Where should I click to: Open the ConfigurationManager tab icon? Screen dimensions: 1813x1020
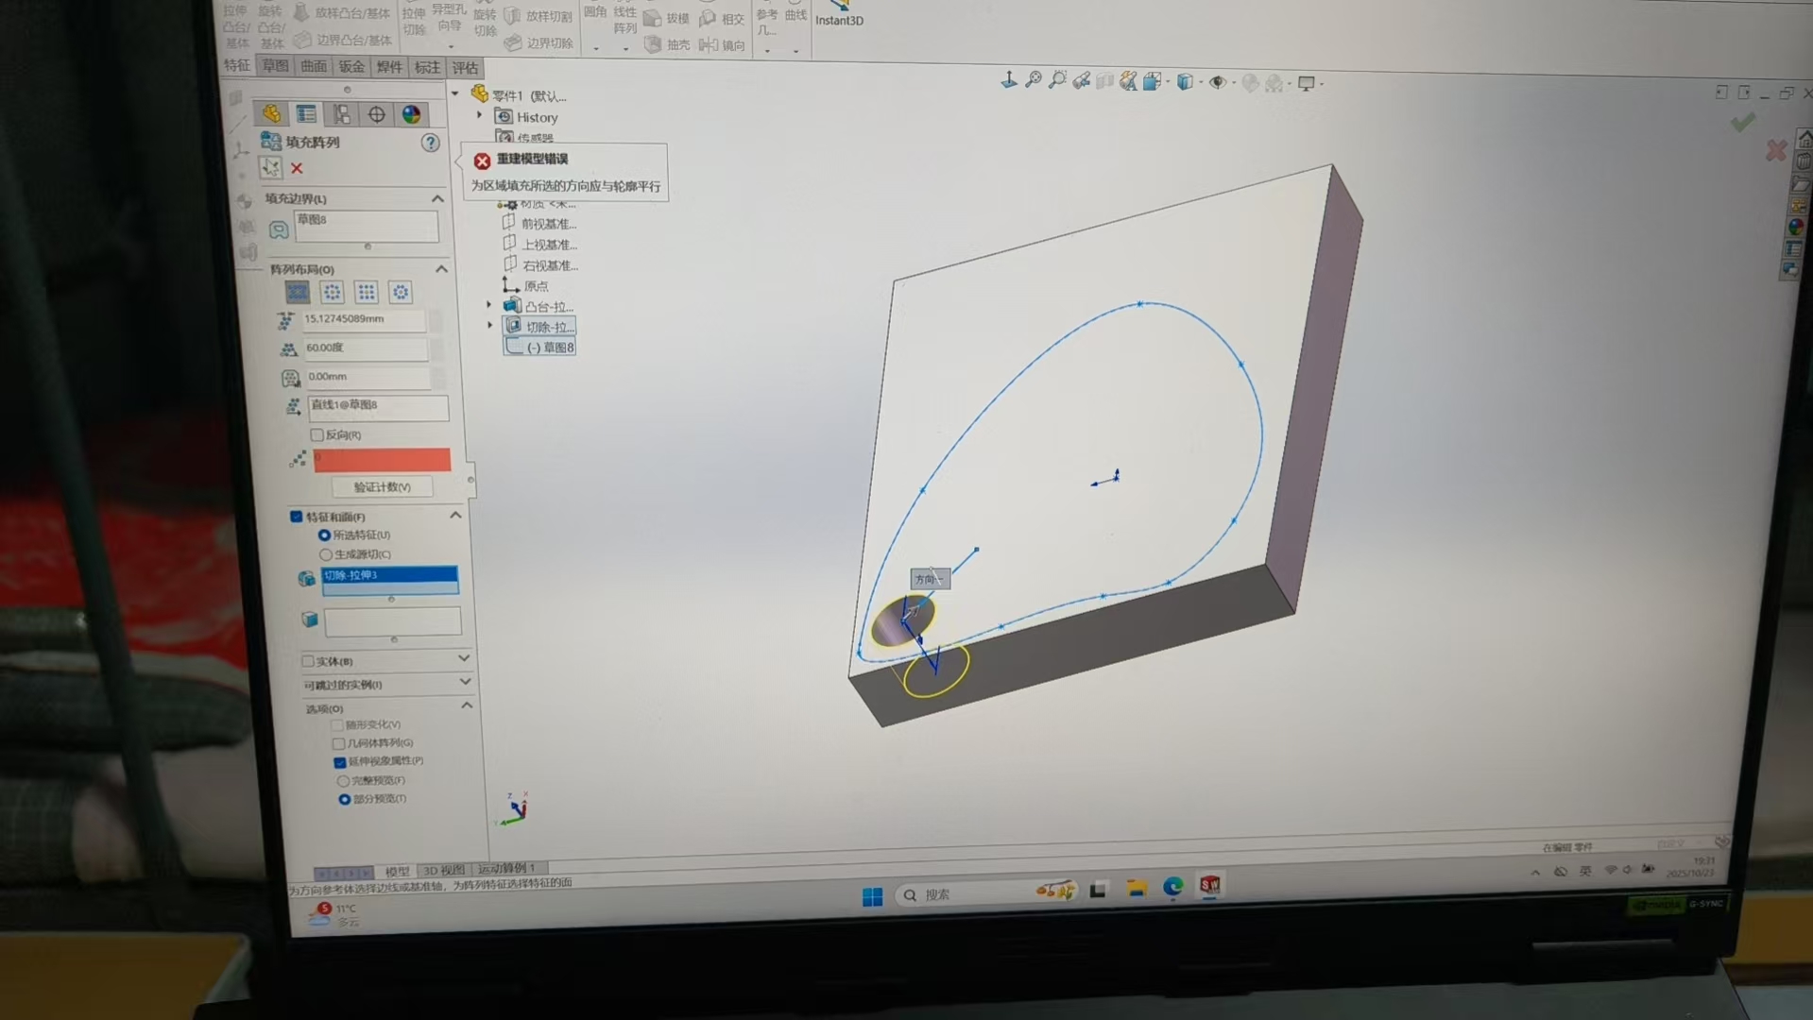[341, 114]
